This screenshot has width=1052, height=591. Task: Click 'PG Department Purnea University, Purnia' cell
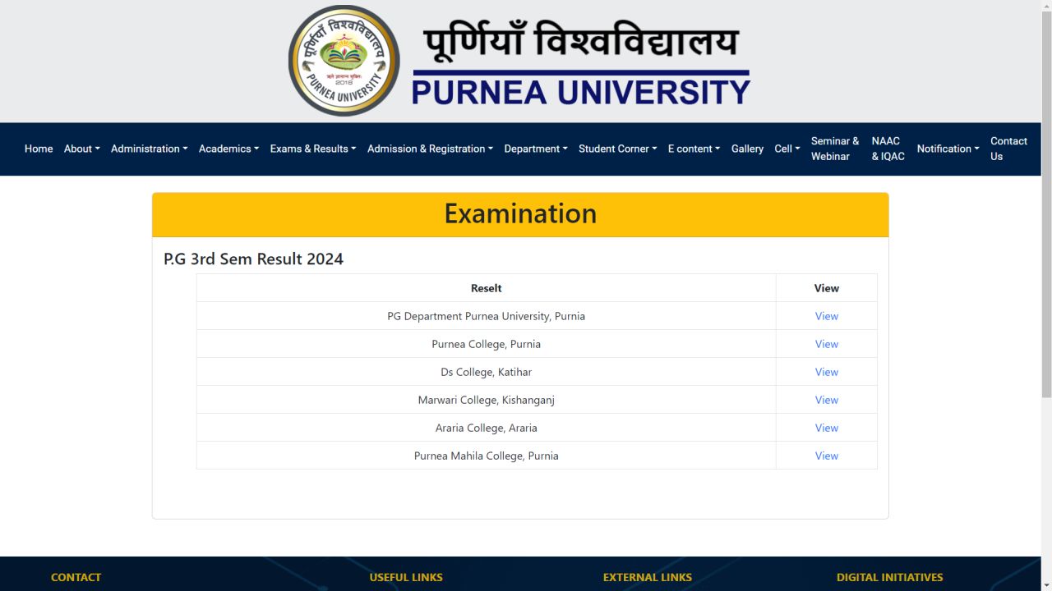coord(487,316)
